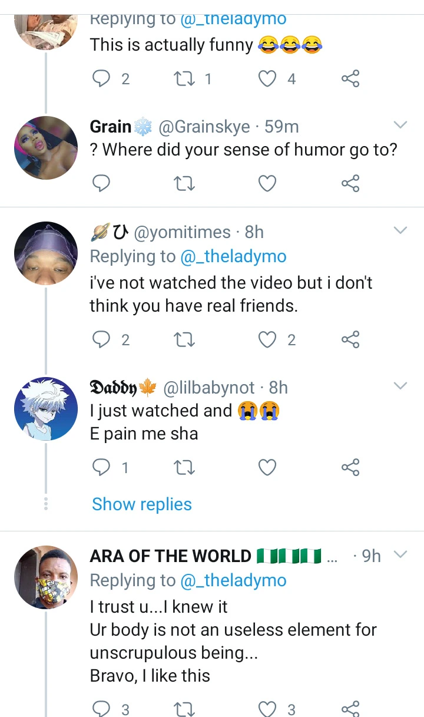Like Grain's sense of humor tweet

[268, 184]
